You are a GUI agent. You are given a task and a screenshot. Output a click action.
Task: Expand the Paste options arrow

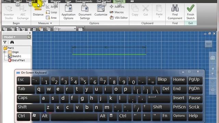pyautogui.click(x=159, y=17)
